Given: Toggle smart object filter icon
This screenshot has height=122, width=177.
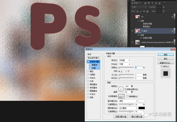Looking at the screenshot, I should point(159,3).
